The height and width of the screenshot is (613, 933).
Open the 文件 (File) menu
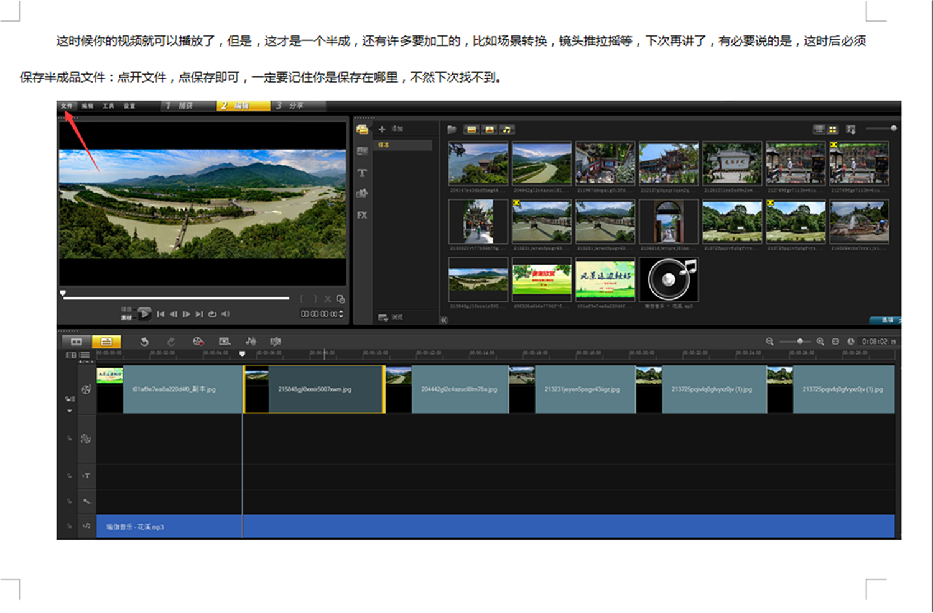67,106
